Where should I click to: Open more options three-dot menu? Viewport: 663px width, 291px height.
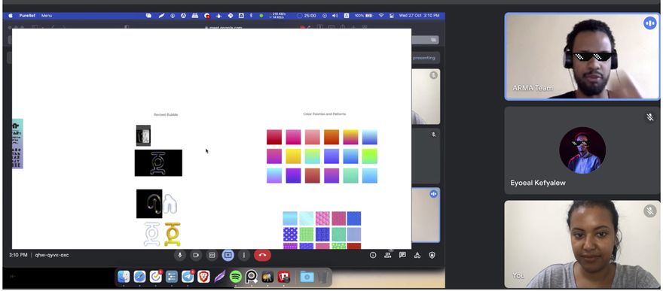(244, 255)
